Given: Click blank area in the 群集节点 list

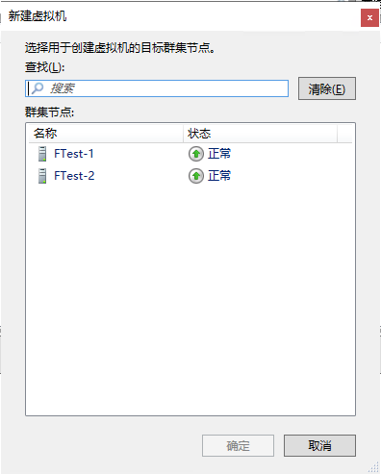Looking at the screenshot, I should (x=190, y=298).
